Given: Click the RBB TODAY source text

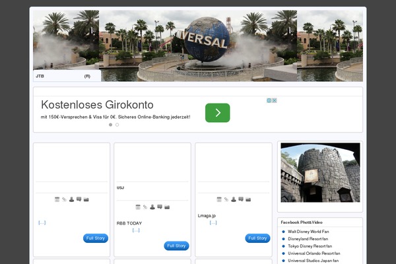Looking at the screenshot, I should pos(129,223).
